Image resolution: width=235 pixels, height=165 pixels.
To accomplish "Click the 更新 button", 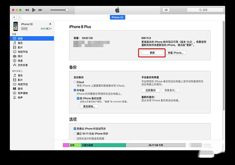I will (x=152, y=53).
